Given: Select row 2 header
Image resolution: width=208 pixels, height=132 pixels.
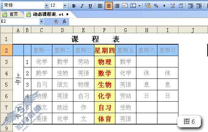Looking at the screenshot, I should 6,50.
